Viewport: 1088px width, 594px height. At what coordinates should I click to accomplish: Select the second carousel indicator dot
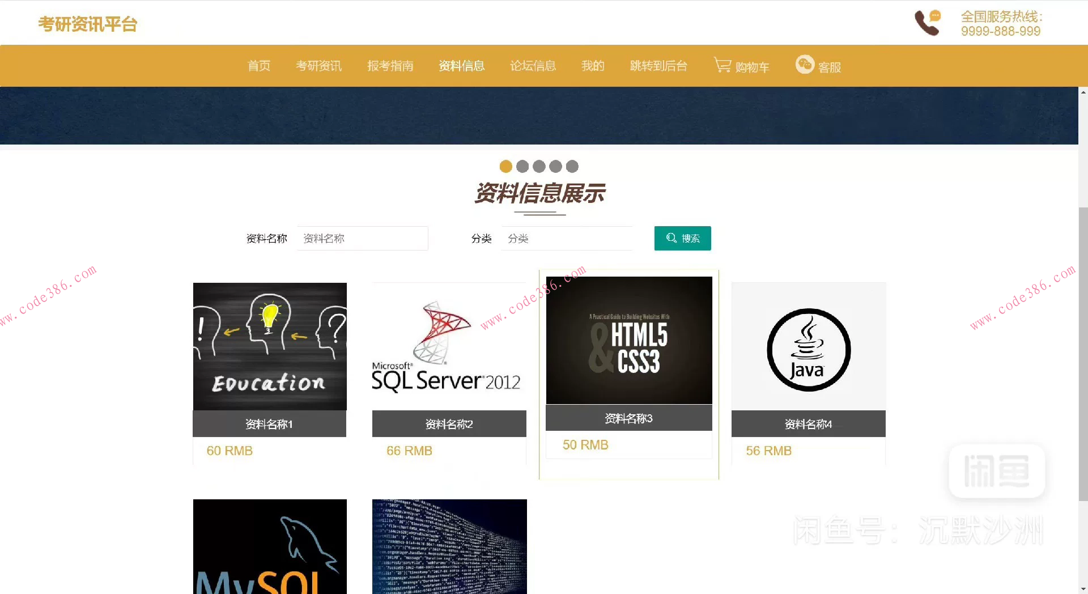[x=521, y=166]
